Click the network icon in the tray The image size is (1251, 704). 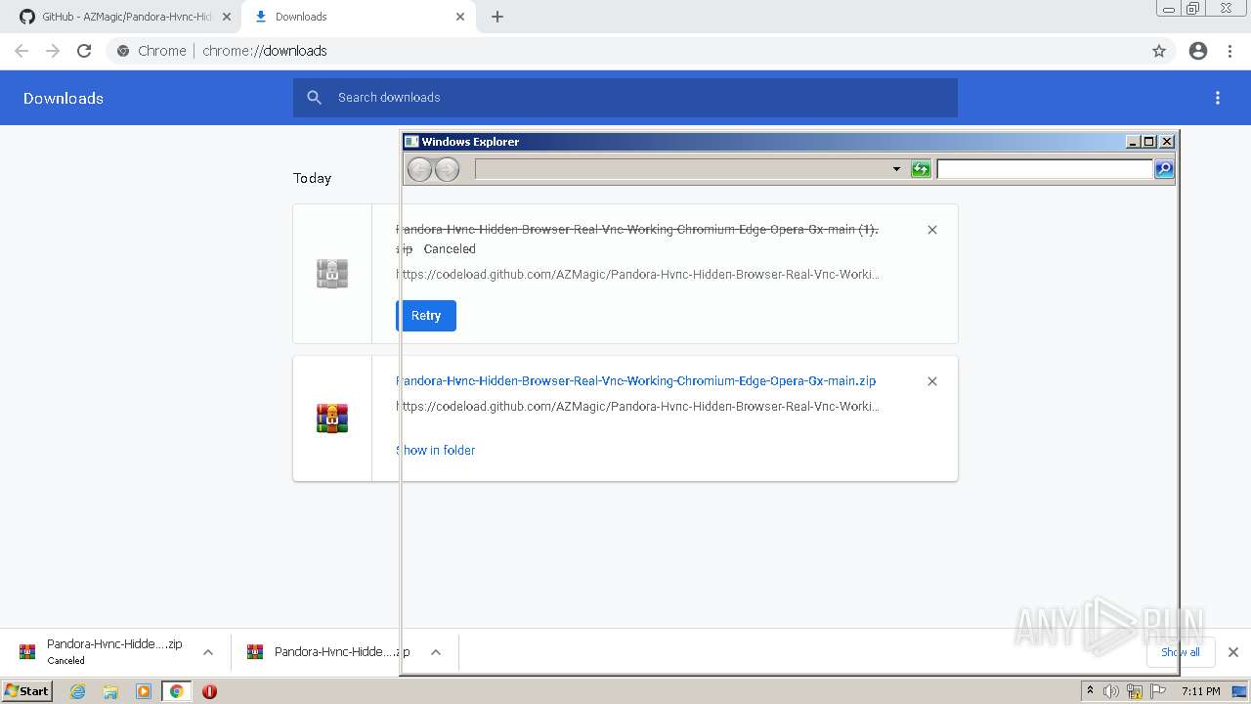(x=1135, y=691)
